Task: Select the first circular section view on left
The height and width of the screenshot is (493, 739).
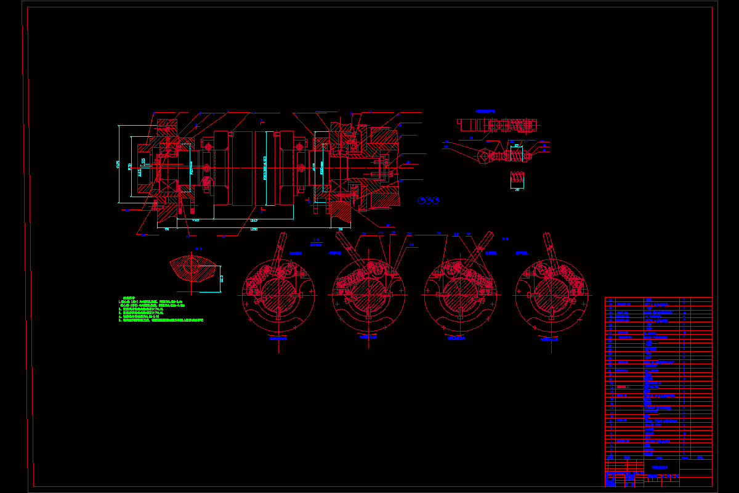Action: pos(278,295)
